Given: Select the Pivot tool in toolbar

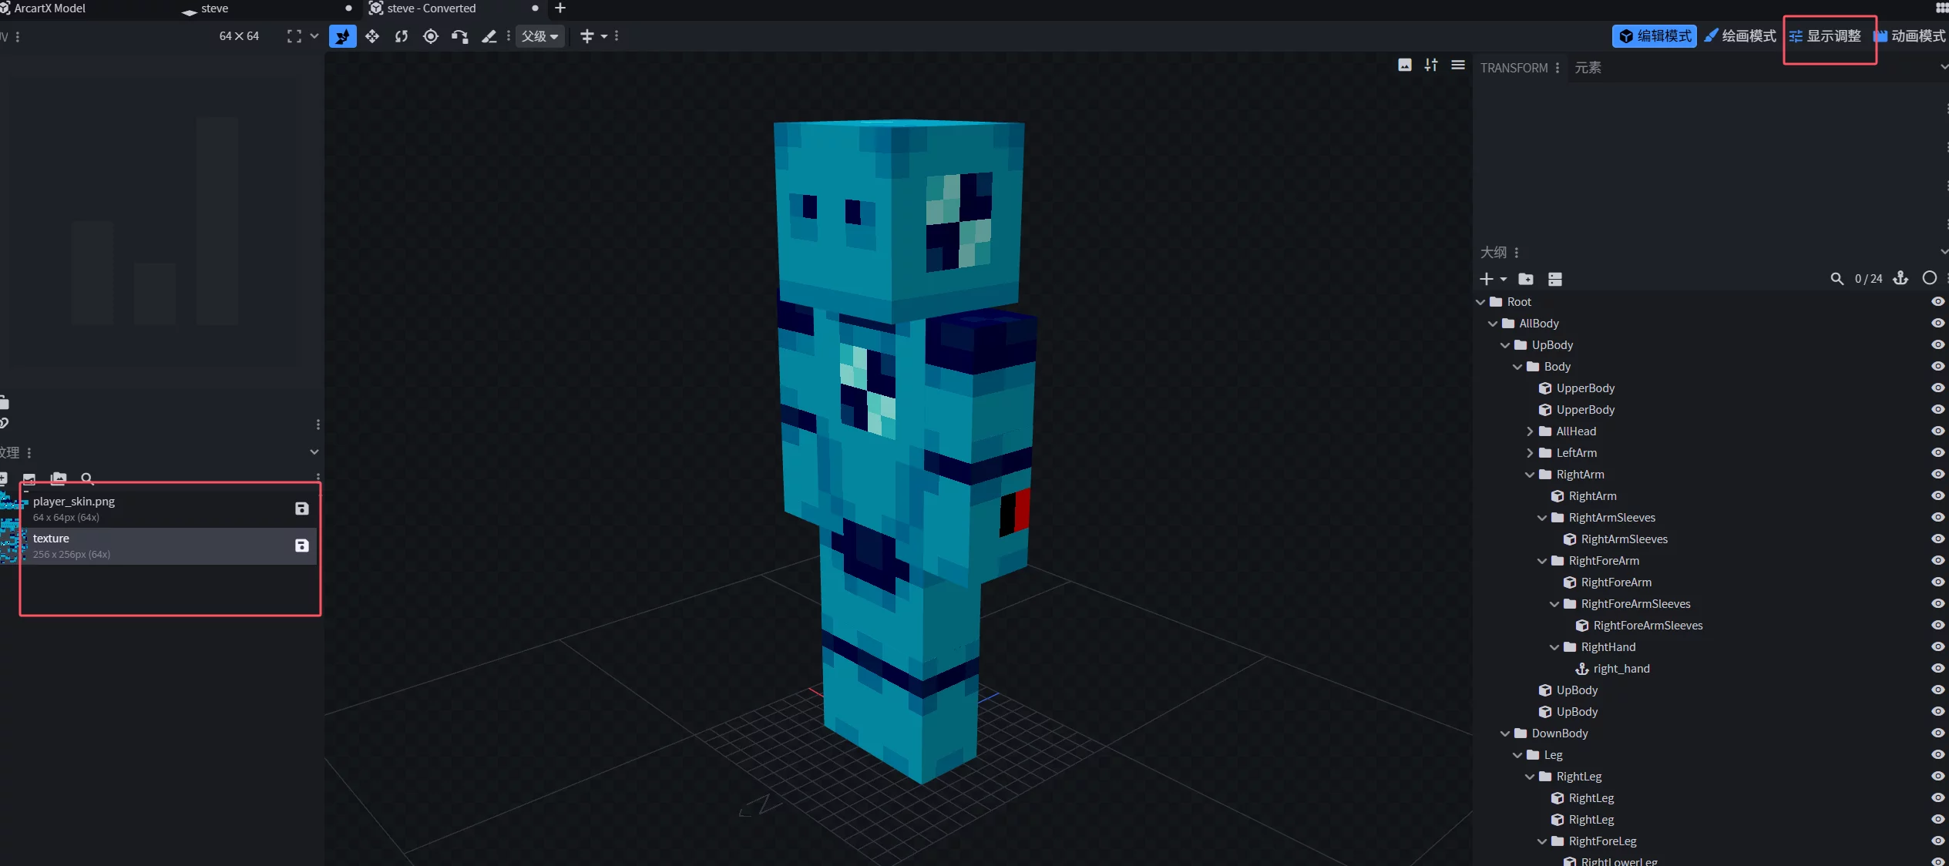Looking at the screenshot, I should [431, 36].
